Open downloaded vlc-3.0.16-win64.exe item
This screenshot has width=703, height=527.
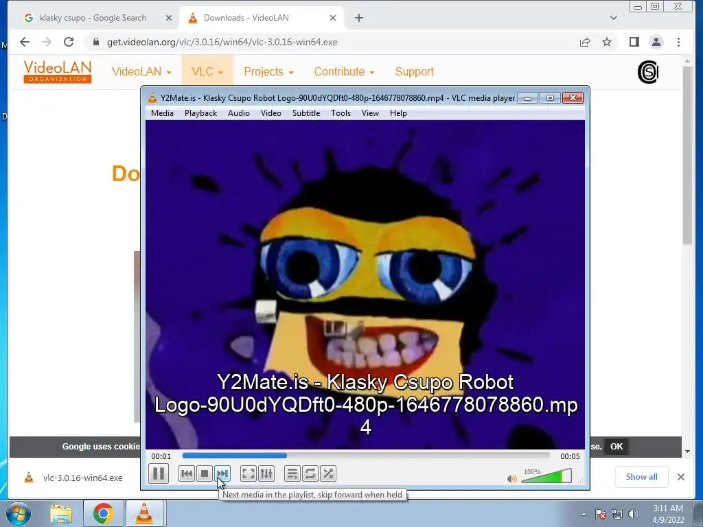(x=74, y=478)
